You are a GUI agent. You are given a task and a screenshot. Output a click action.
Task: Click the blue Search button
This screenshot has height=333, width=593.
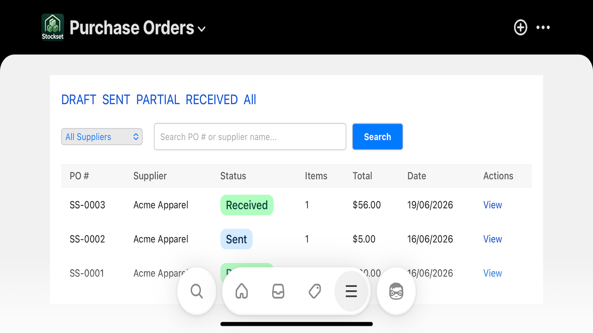click(377, 137)
